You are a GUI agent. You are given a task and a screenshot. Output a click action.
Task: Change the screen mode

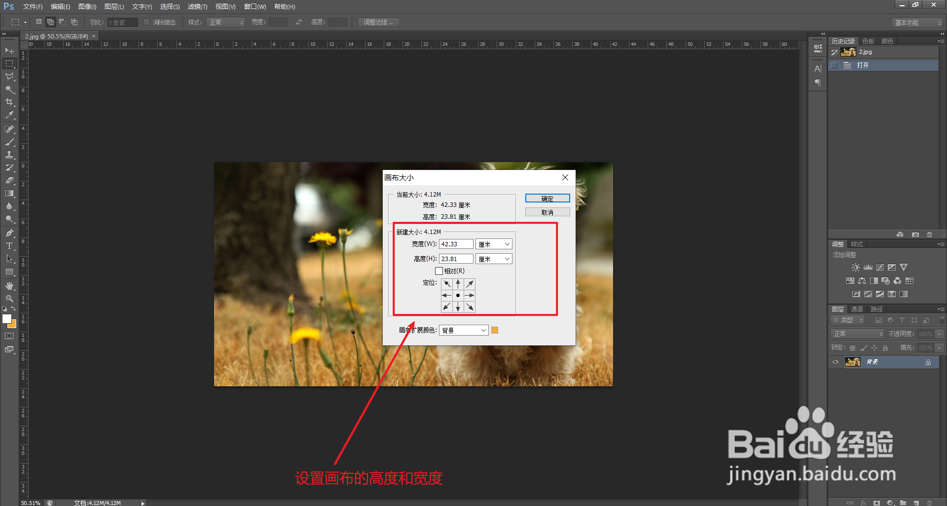[x=9, y=349]
